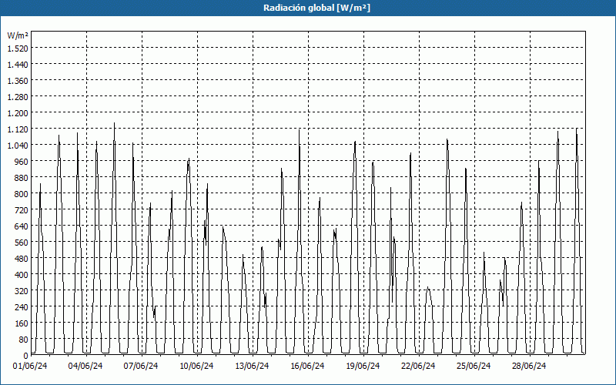Screen dimensions: 616x385
Task: Click the 1.440 axis value
Action: point(18,64)
